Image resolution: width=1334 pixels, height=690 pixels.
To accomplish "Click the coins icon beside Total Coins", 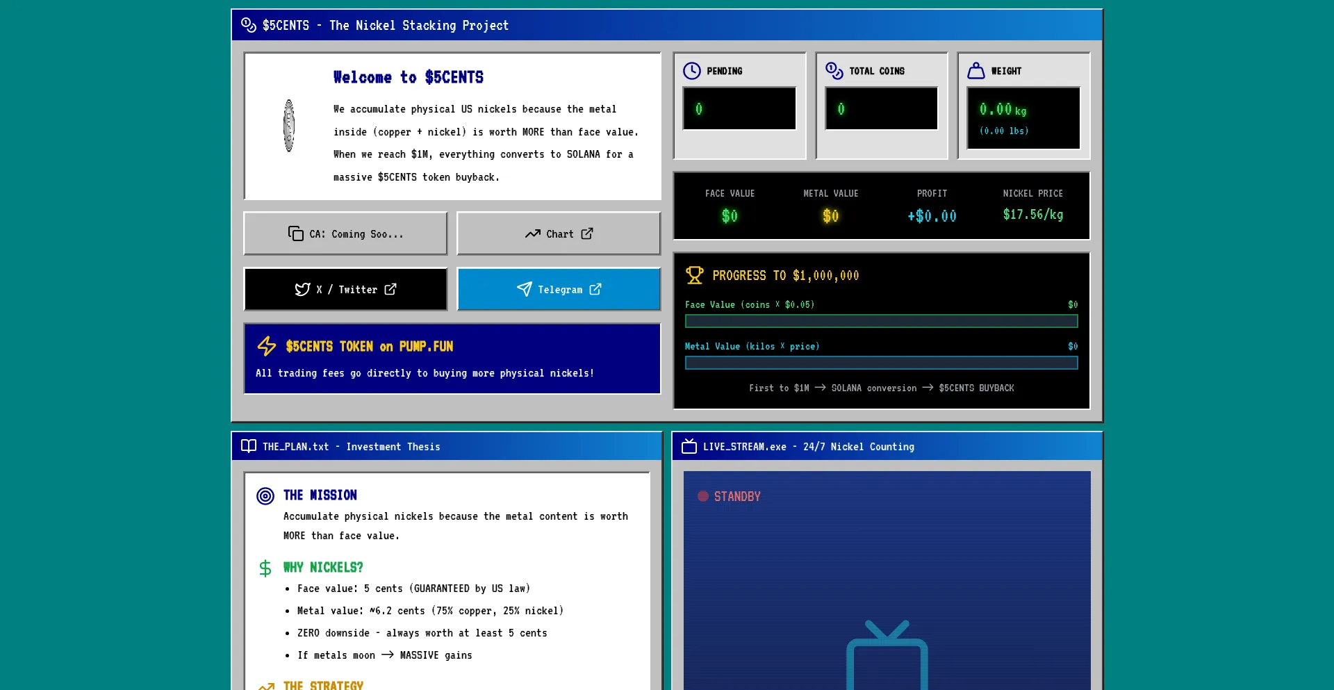I will click(x=834, y=71).
